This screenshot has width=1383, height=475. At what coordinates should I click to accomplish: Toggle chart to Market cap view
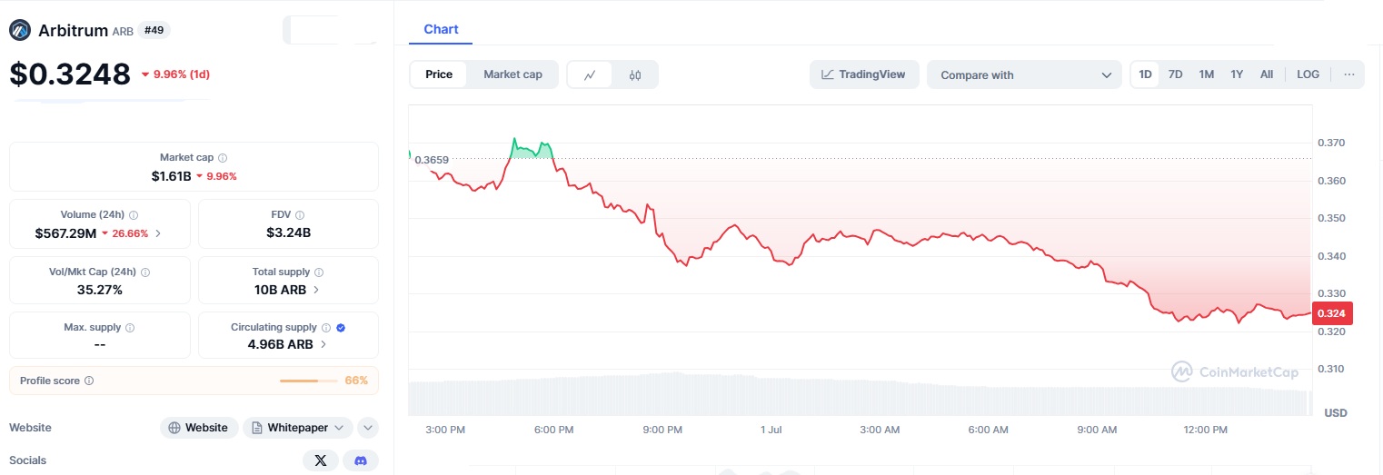(x=512, y=74)
